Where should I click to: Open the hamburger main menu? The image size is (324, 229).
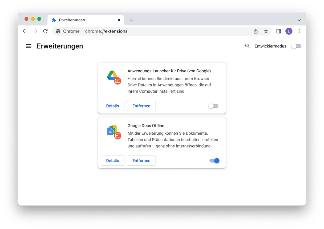29,46
